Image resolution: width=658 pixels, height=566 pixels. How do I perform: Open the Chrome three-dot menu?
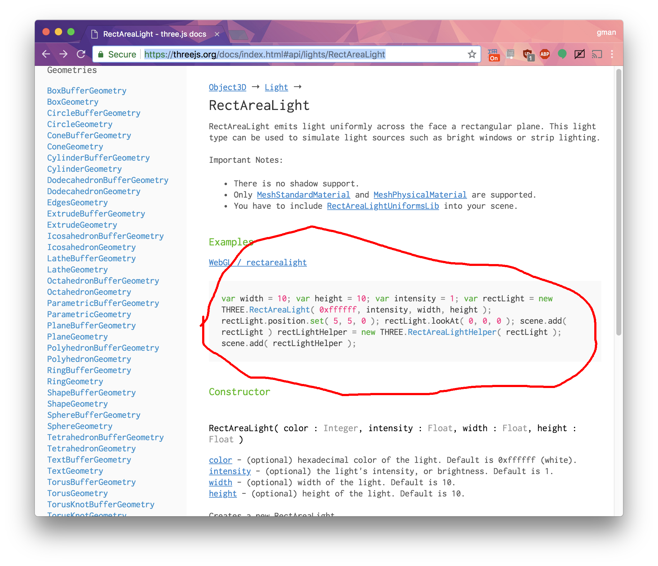612,54
